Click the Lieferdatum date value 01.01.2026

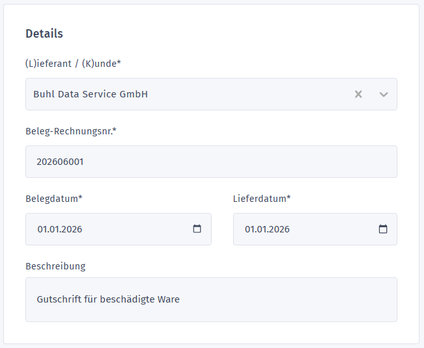[267, 229]
